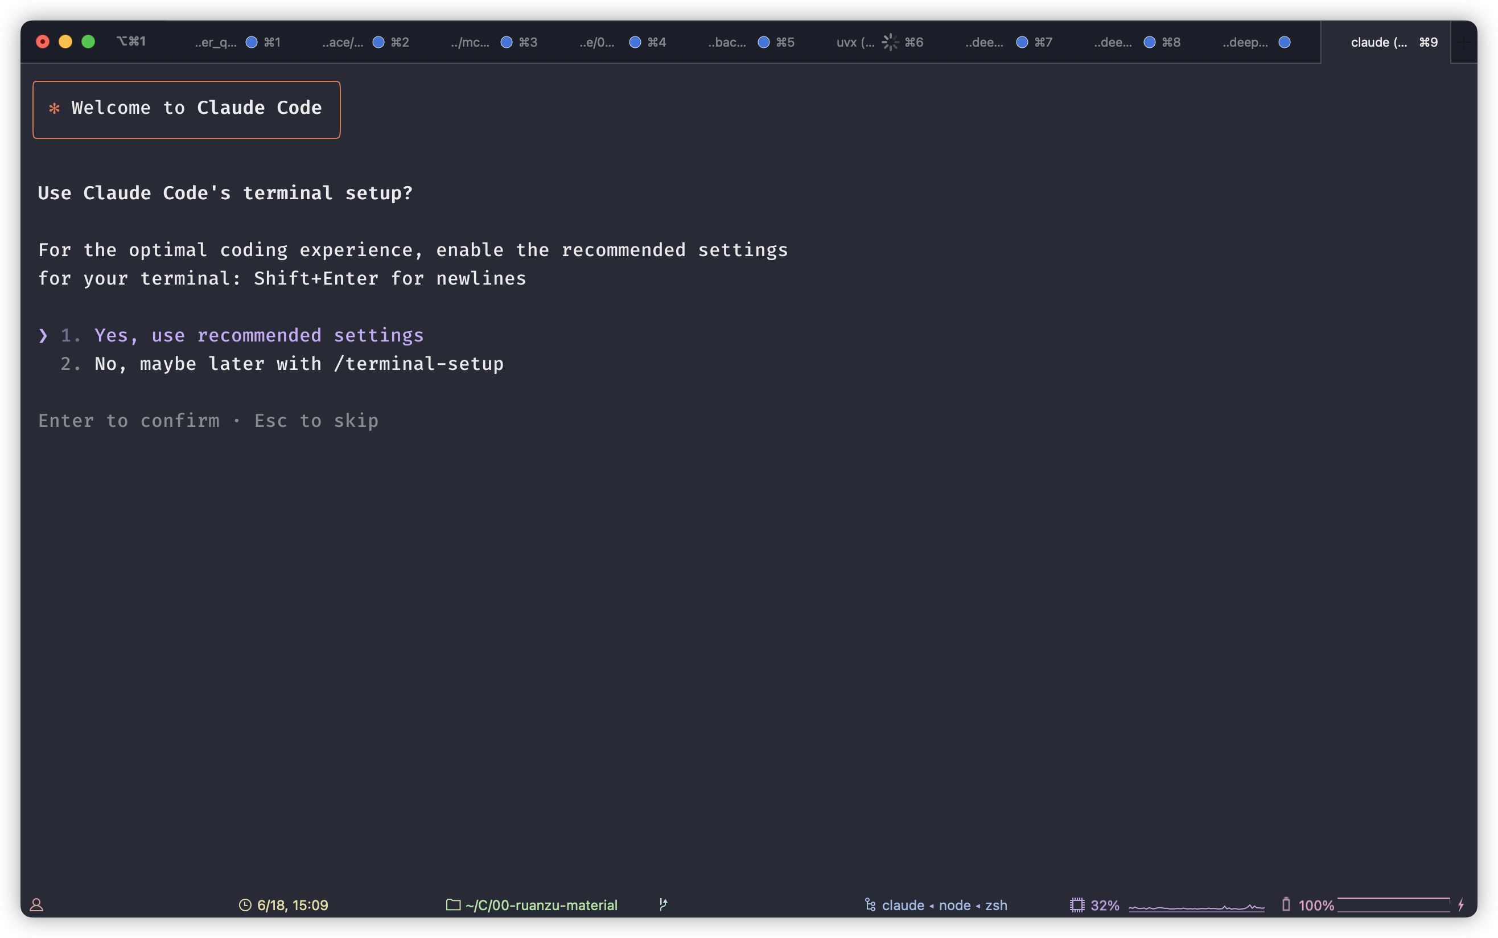Screen dimensions: 1498x938
Task: Select option 2 No, maybe later
Action: [x=298, y=364]
